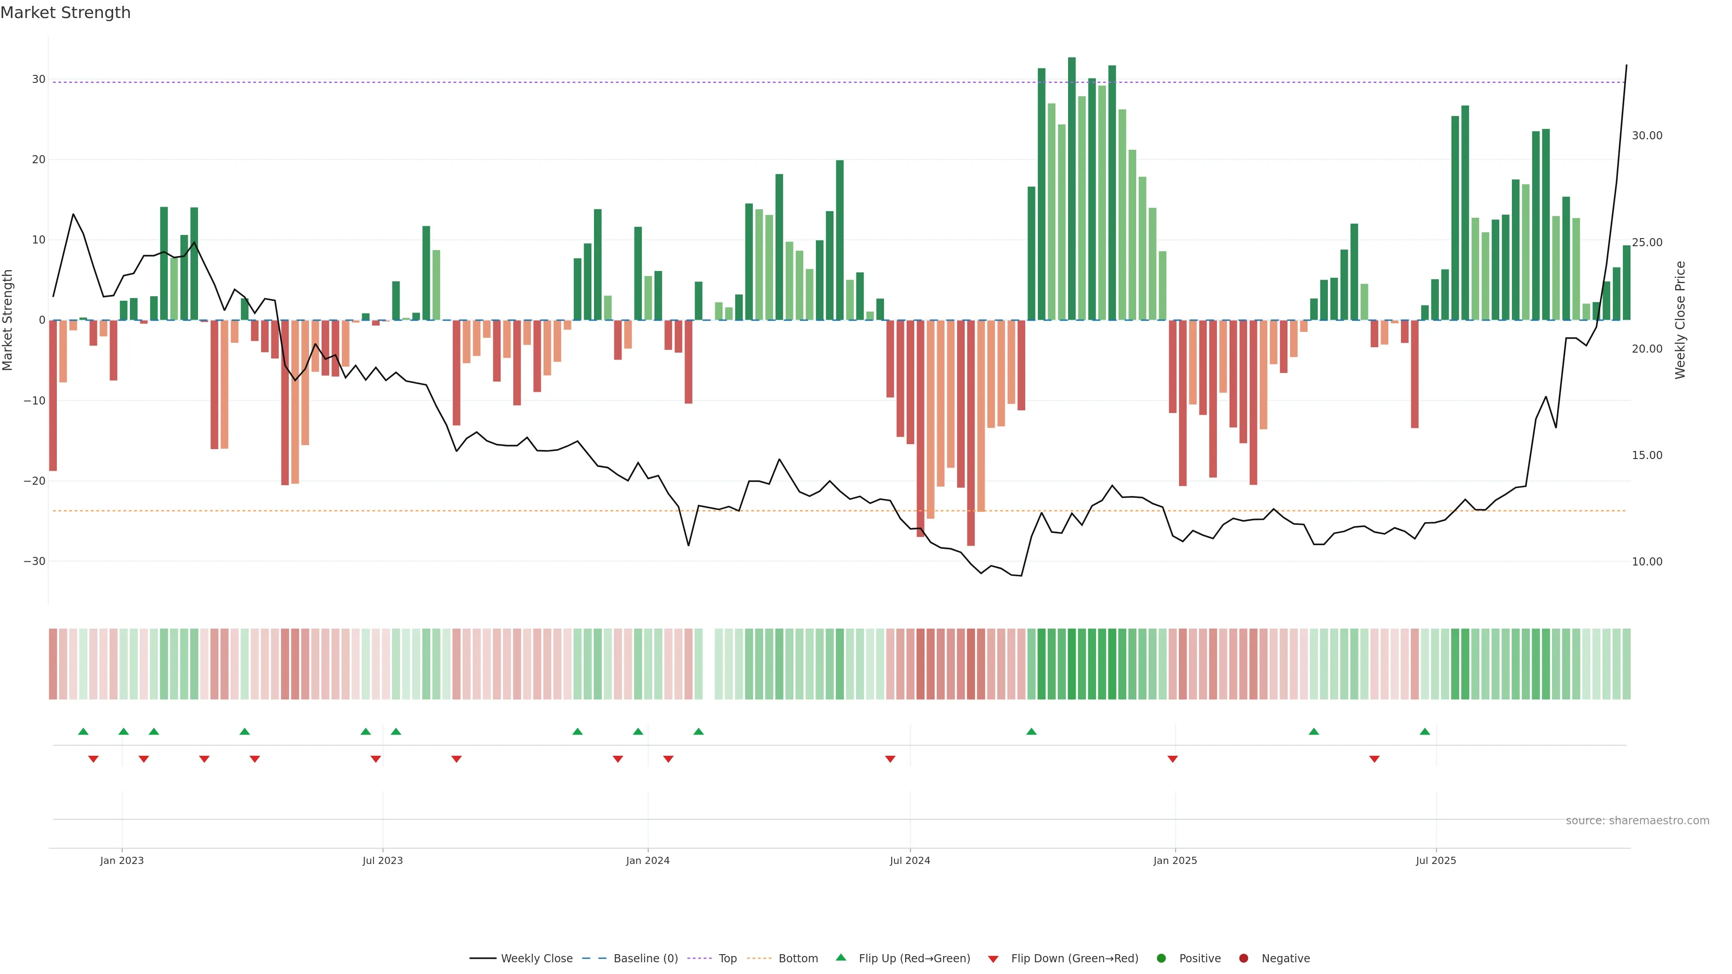
Task: Click Negative red circle legend icon
Action: (x=1243, y=958)
